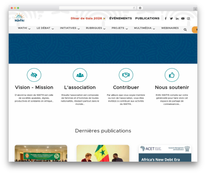Expand the LE DÉBAT menu chevron
Screen dimensions: 206x174
click(x=53, y=29)
